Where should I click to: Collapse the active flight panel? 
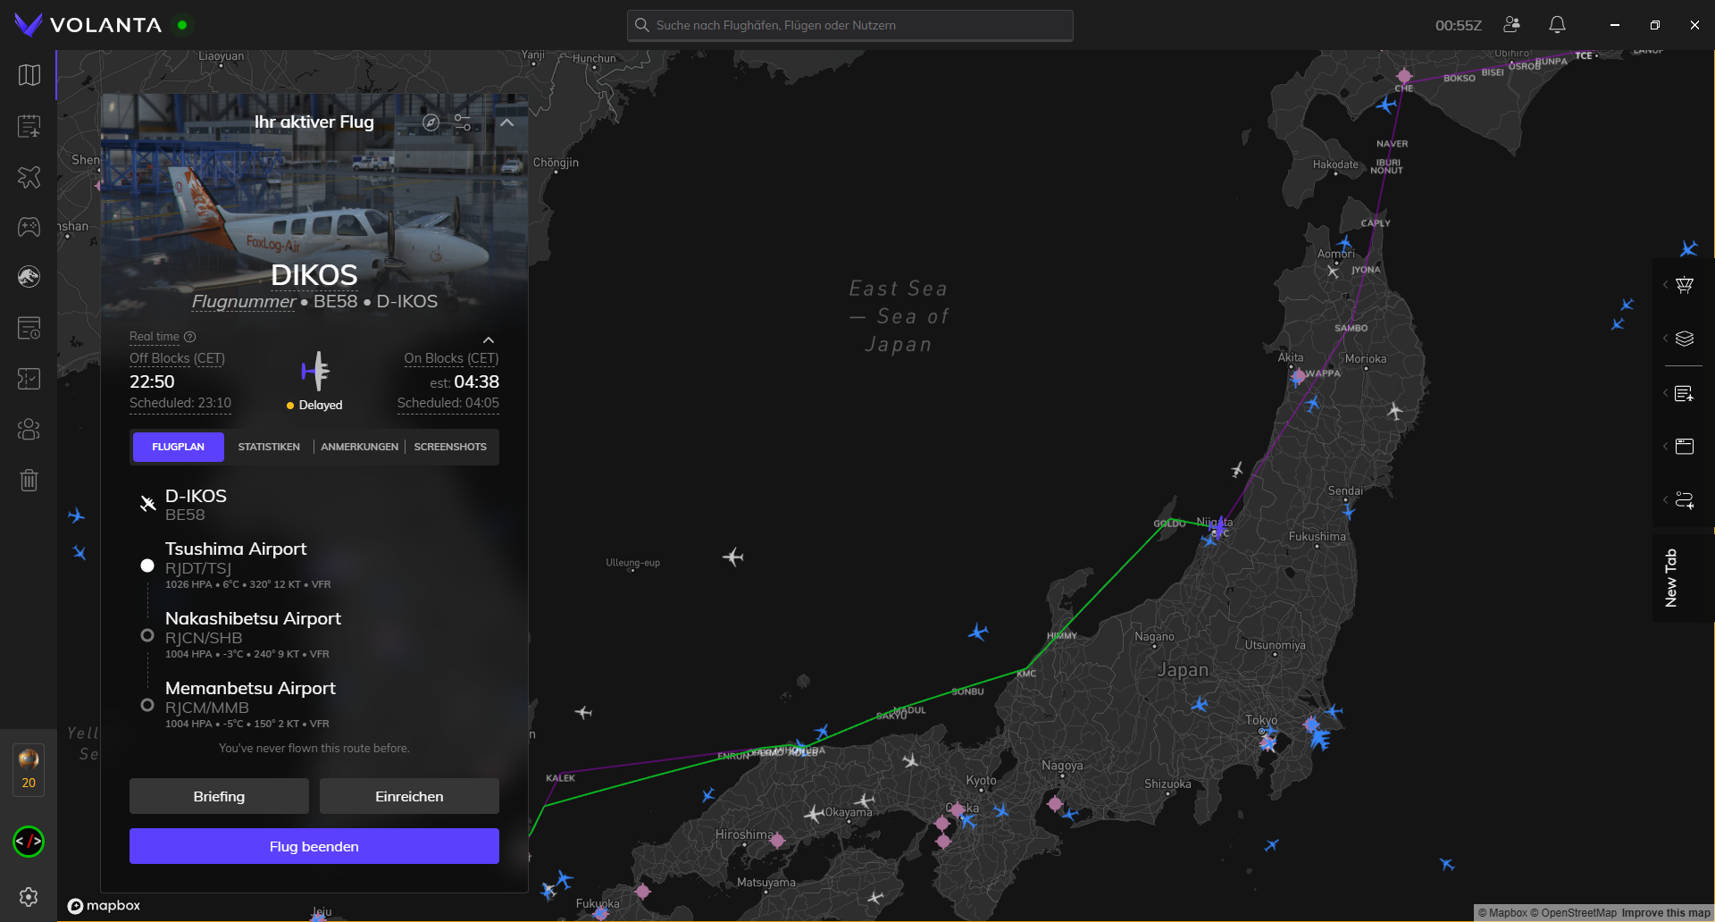[506, 122]
